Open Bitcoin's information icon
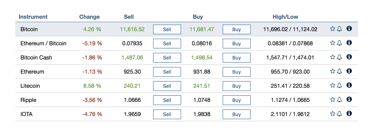This screenshot has height=138, width=375. [x=349, y=29]
